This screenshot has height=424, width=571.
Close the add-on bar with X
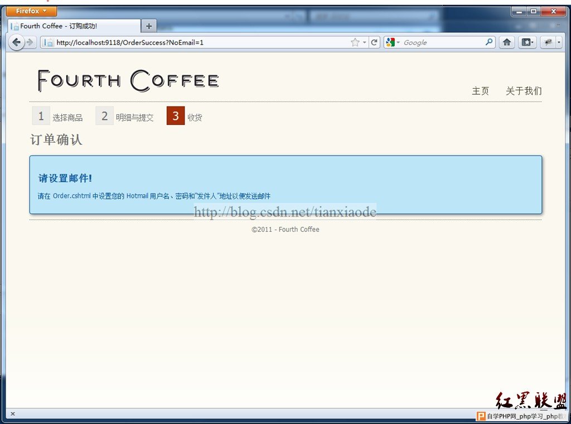(x=13, y=413)
